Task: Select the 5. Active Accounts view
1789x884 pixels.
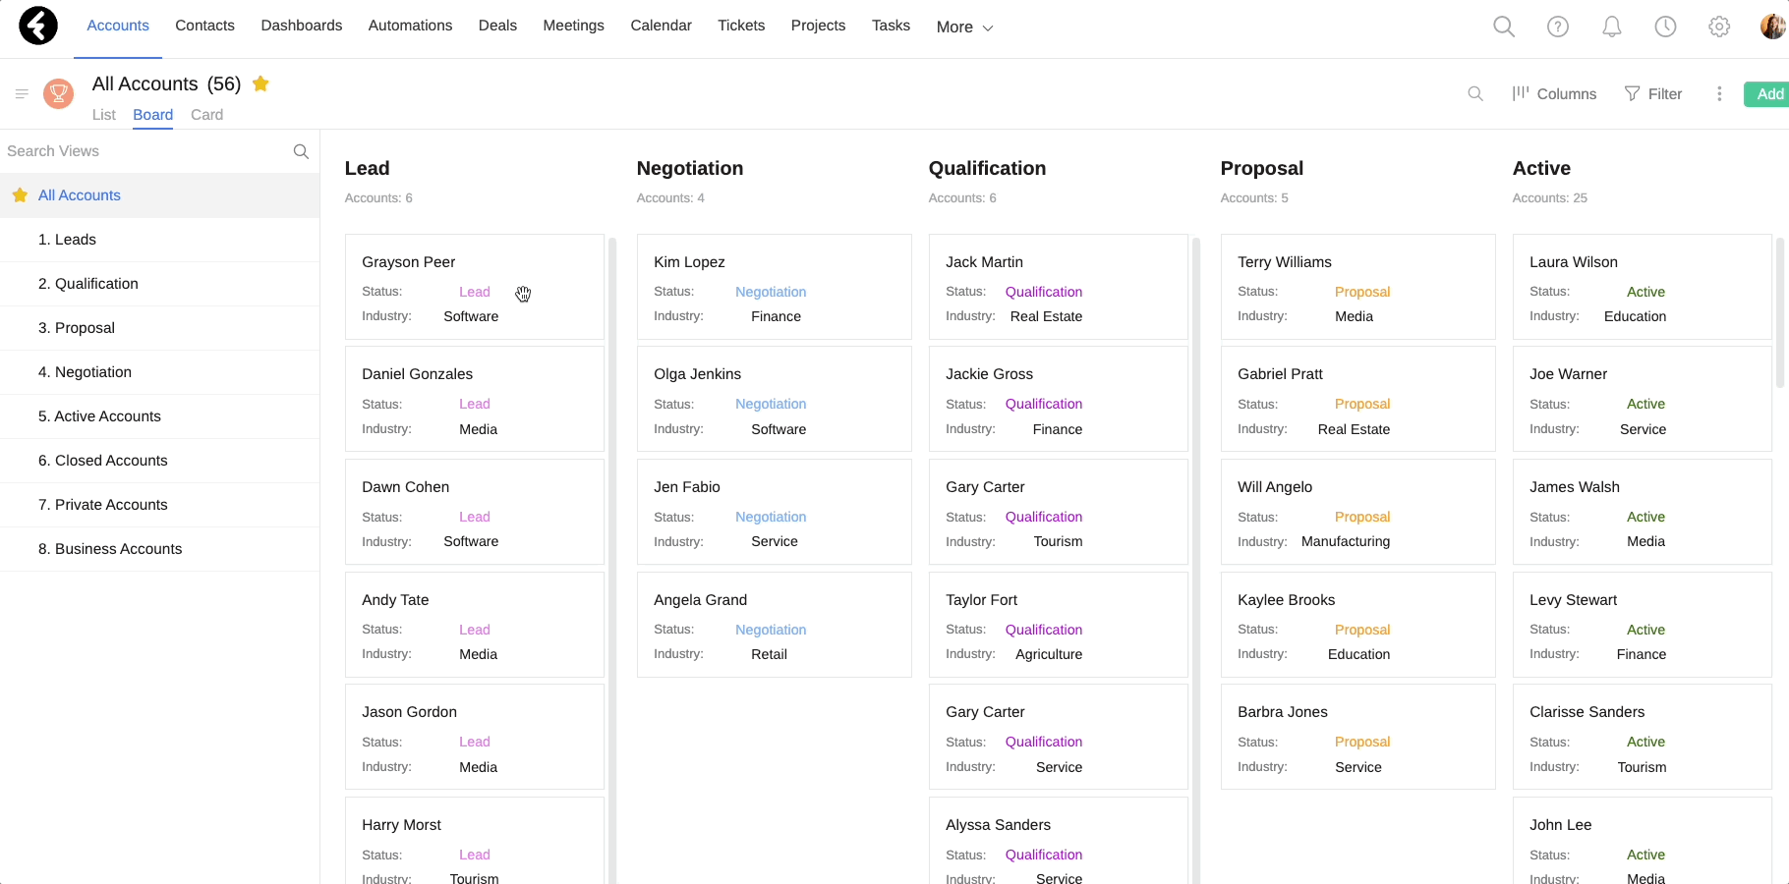Action: (159, 416)
